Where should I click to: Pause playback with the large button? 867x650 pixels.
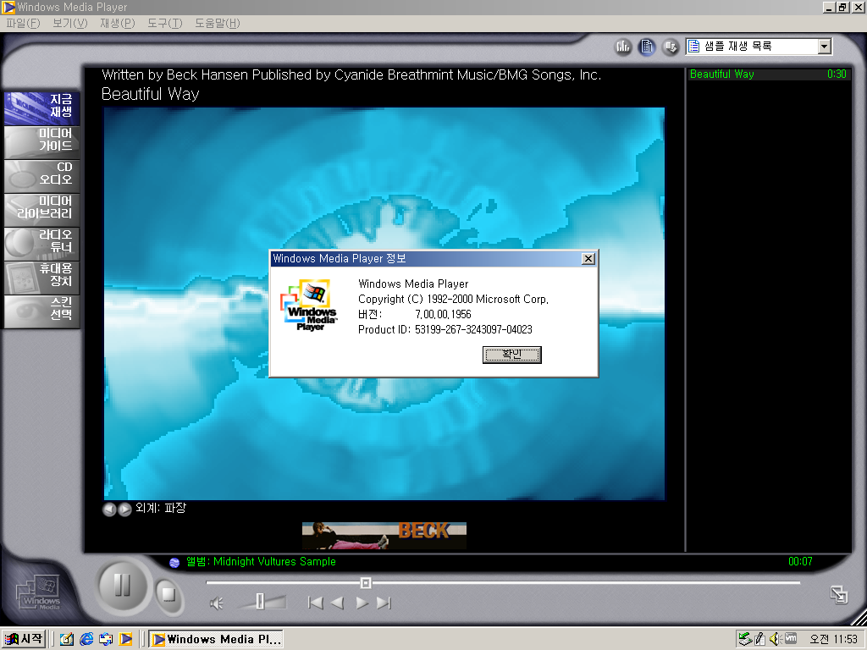coord(122,586)
